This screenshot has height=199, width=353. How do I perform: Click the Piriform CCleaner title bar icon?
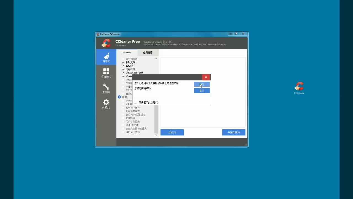[x=98, y=35]
